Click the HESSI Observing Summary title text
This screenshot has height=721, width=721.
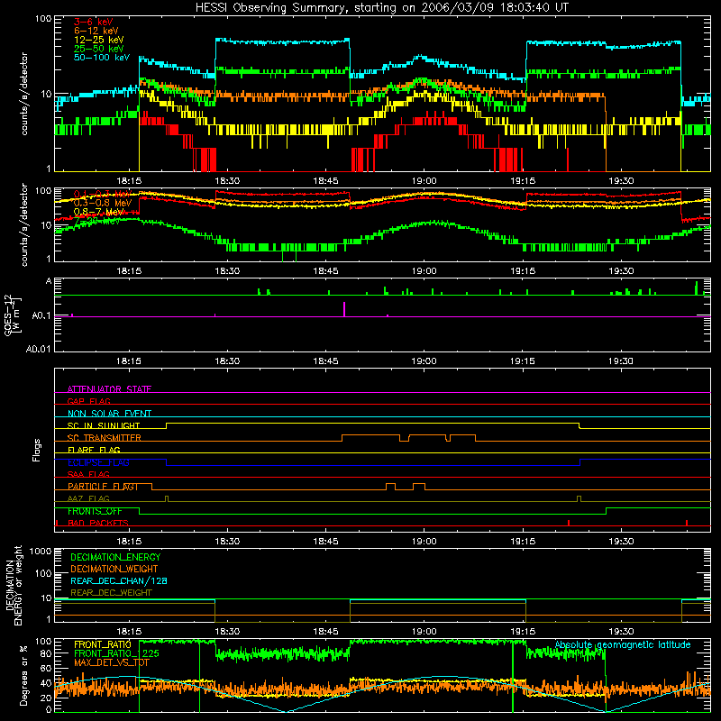[381, 7]
